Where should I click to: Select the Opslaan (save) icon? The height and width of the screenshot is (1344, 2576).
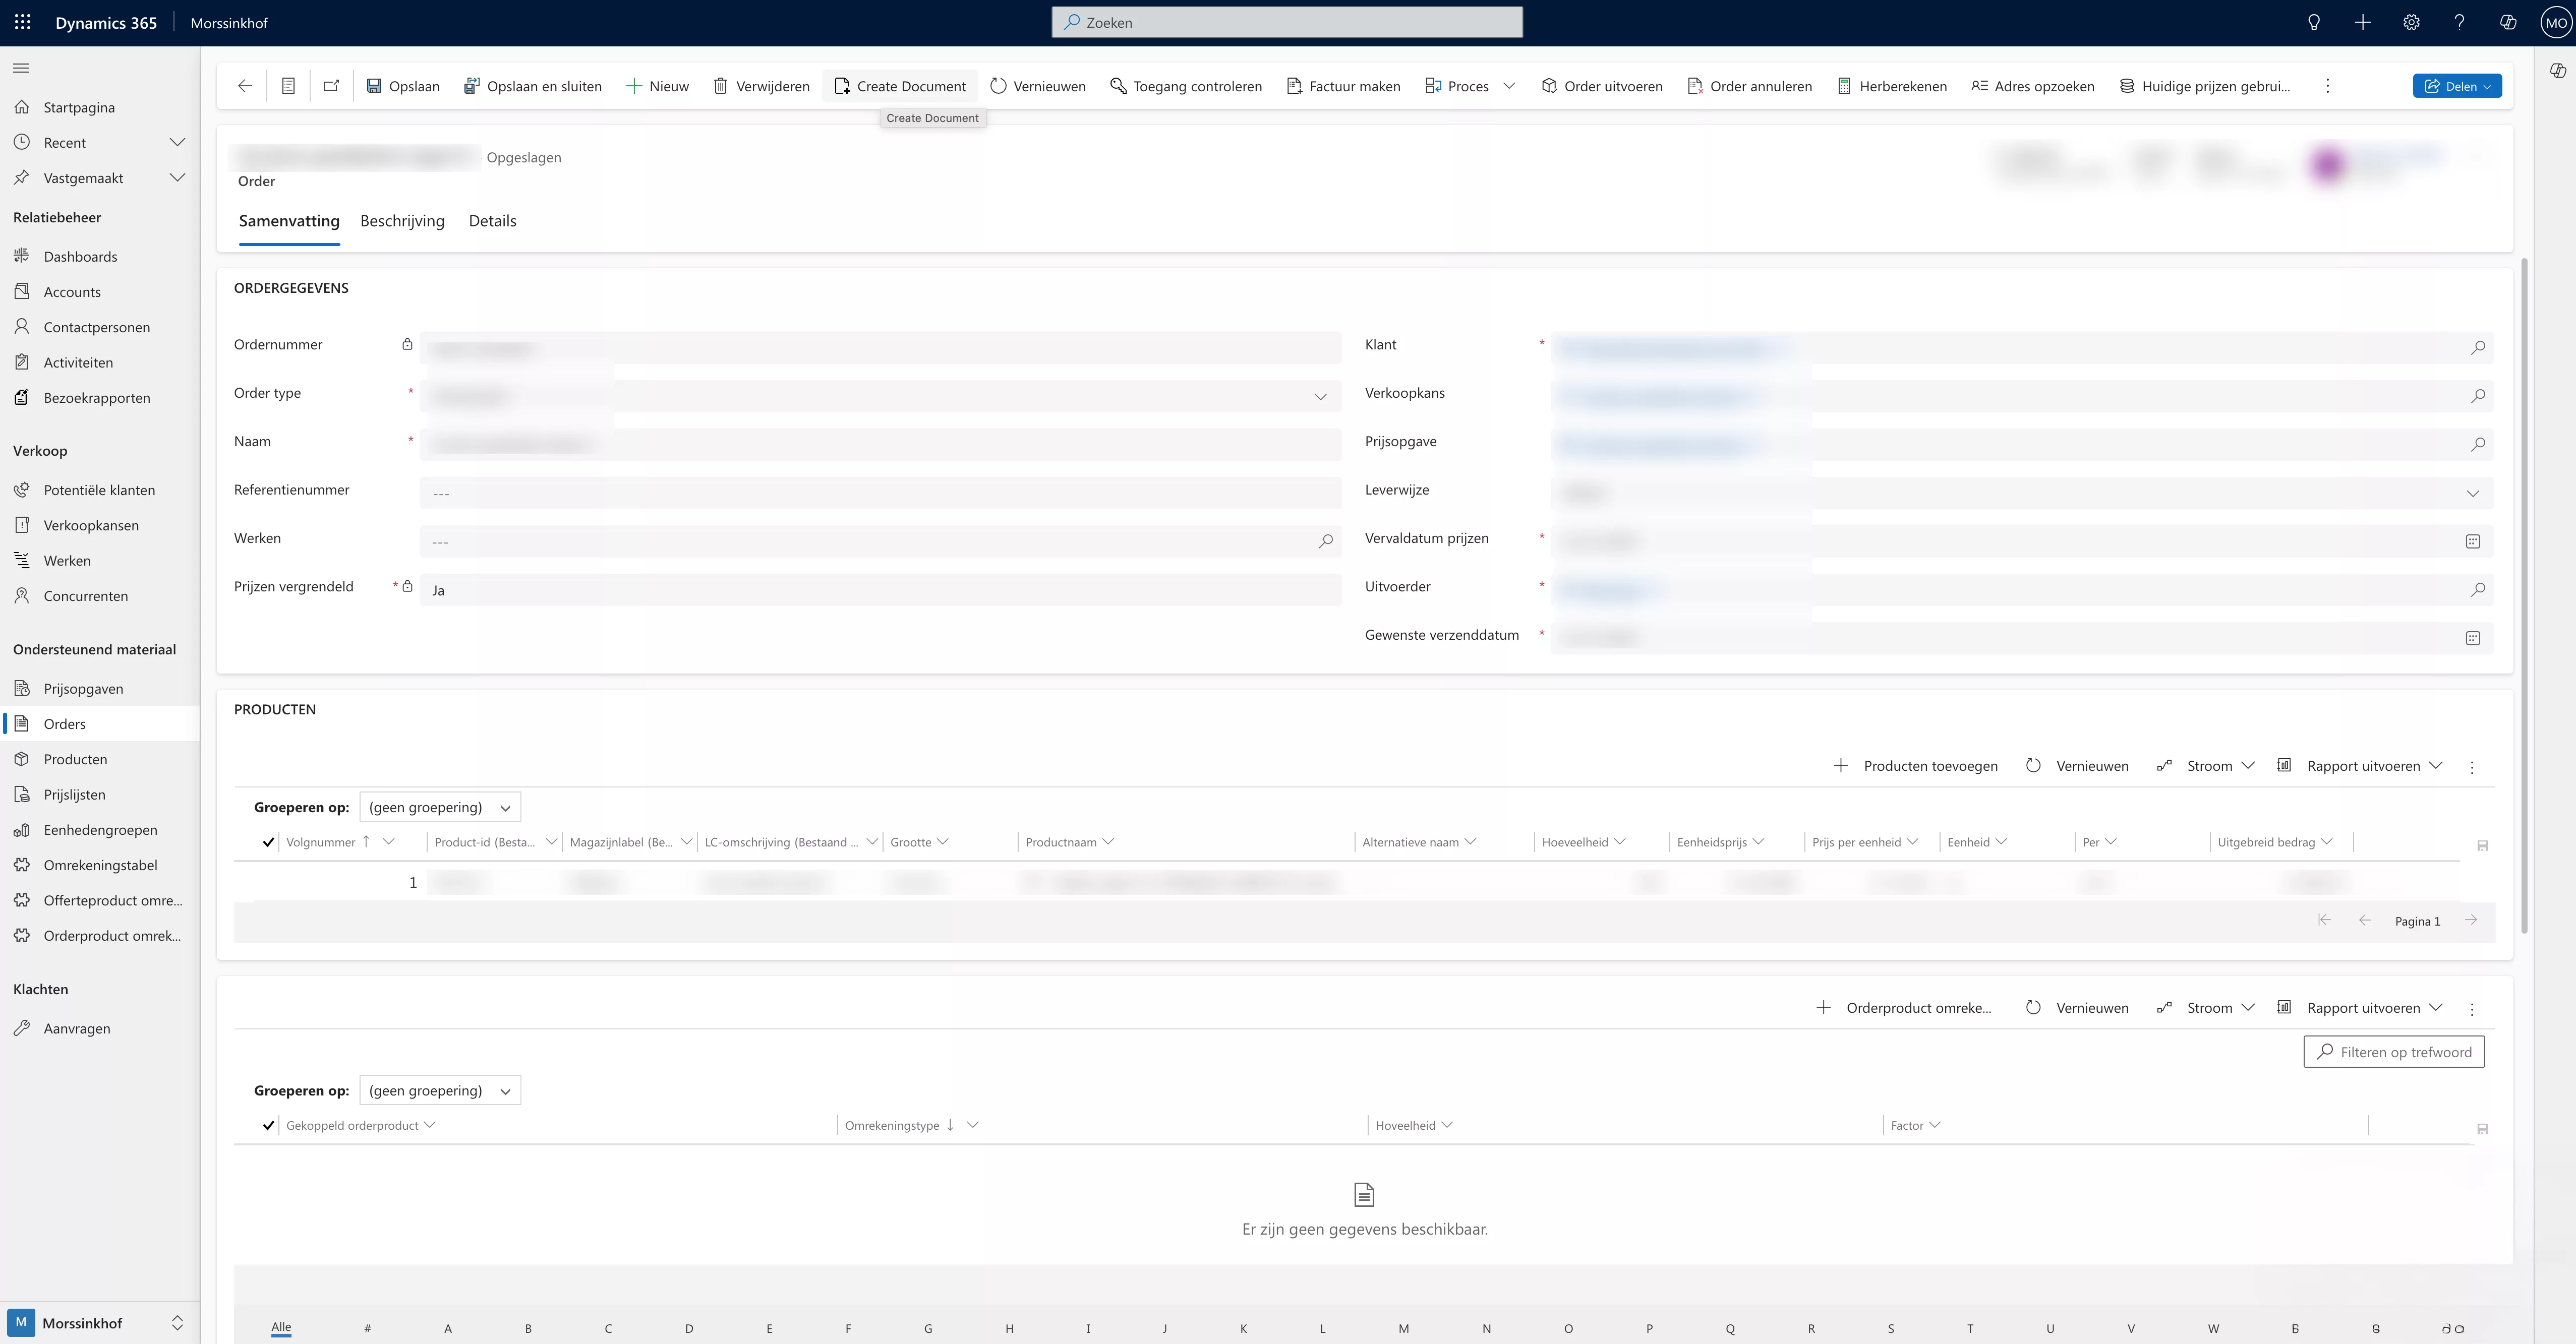pos(374,85)
